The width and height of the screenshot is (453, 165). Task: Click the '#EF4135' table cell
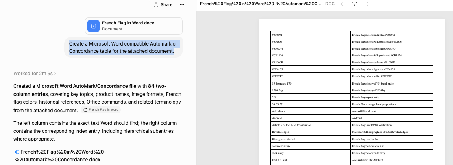coord(310,69)
